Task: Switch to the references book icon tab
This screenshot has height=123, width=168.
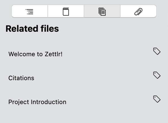Action: tap(66, 11)
